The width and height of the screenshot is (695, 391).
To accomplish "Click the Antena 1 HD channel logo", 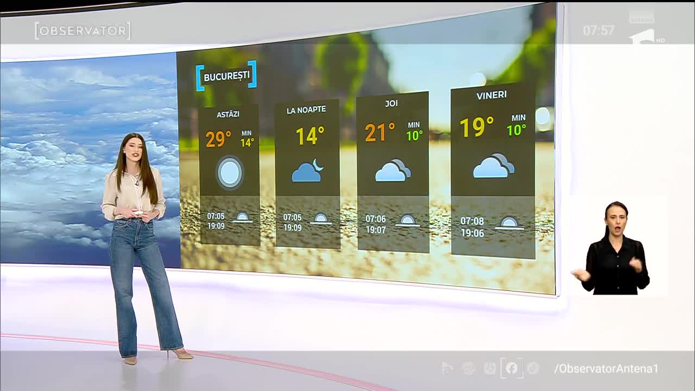I will tap(645, 31).
